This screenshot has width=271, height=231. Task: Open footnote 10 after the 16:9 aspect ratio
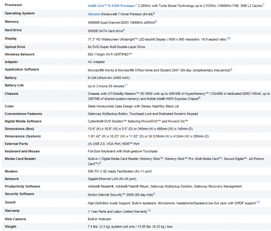(229, 38)
